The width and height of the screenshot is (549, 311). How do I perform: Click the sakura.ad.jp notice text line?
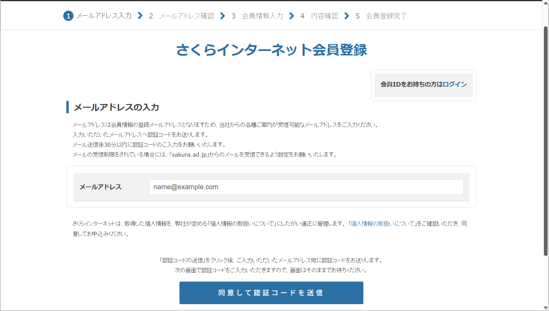click(205, 155)
